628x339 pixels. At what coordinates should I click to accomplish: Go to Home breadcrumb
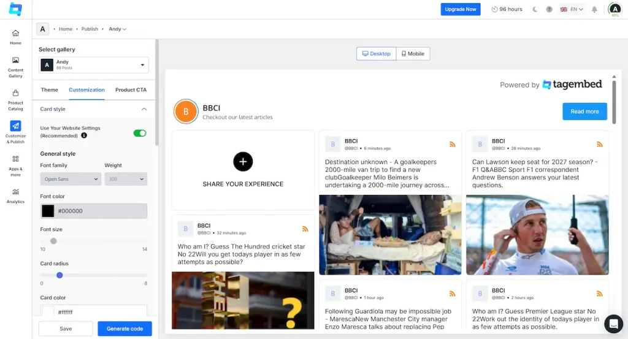click(x=66, y=29)
